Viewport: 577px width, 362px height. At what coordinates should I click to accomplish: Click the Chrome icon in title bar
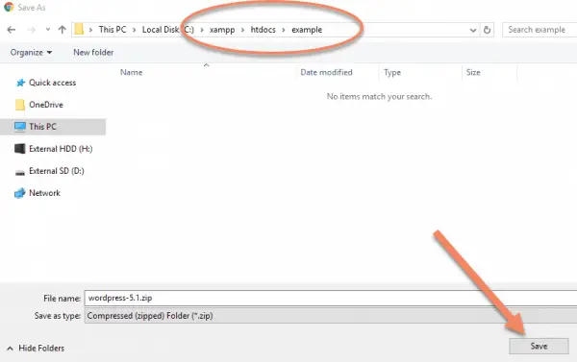(x=9, y=7)
